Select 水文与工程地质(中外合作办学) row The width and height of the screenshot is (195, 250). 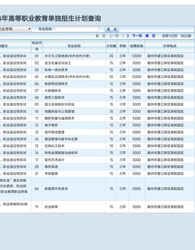pyautogui.click(x=97, y=56)
